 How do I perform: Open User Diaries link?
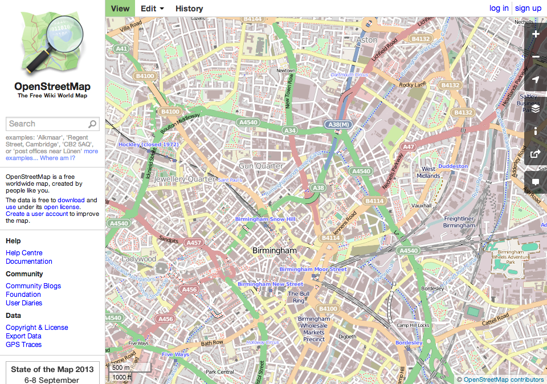pos(24,303)
